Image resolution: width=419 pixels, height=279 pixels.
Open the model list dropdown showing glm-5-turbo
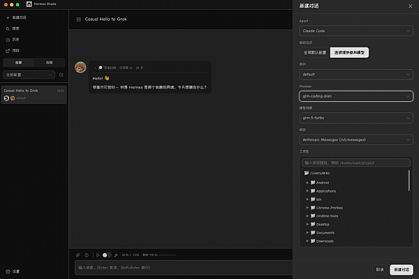[356, 118]
